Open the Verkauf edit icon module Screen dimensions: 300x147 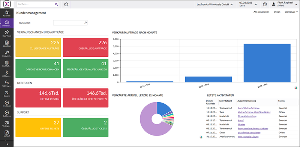pos(7,134)
